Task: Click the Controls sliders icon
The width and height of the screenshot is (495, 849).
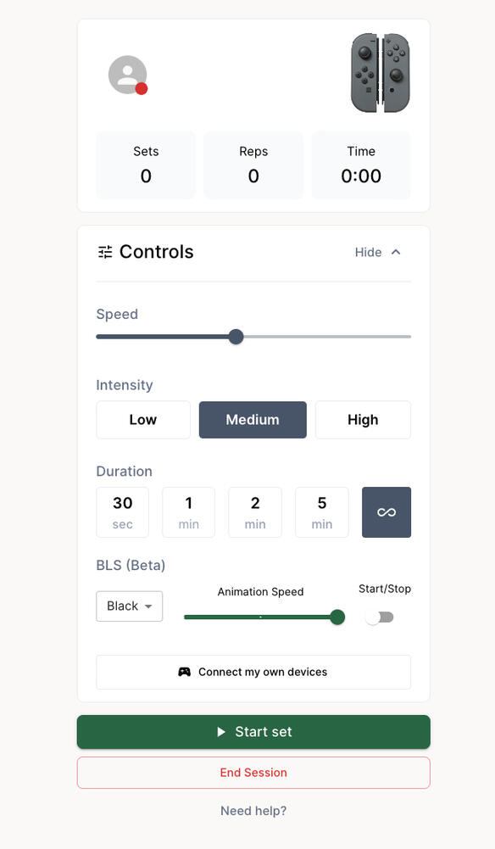Action: click(x=105, y=252)
